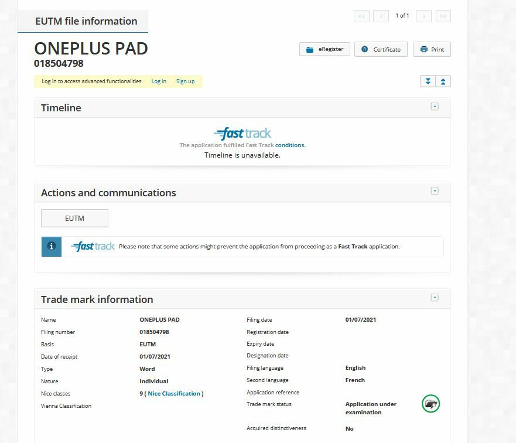Screen dimensions: 516x443
Task: Collapse the Trade mark information section
Action: point(435,298)
